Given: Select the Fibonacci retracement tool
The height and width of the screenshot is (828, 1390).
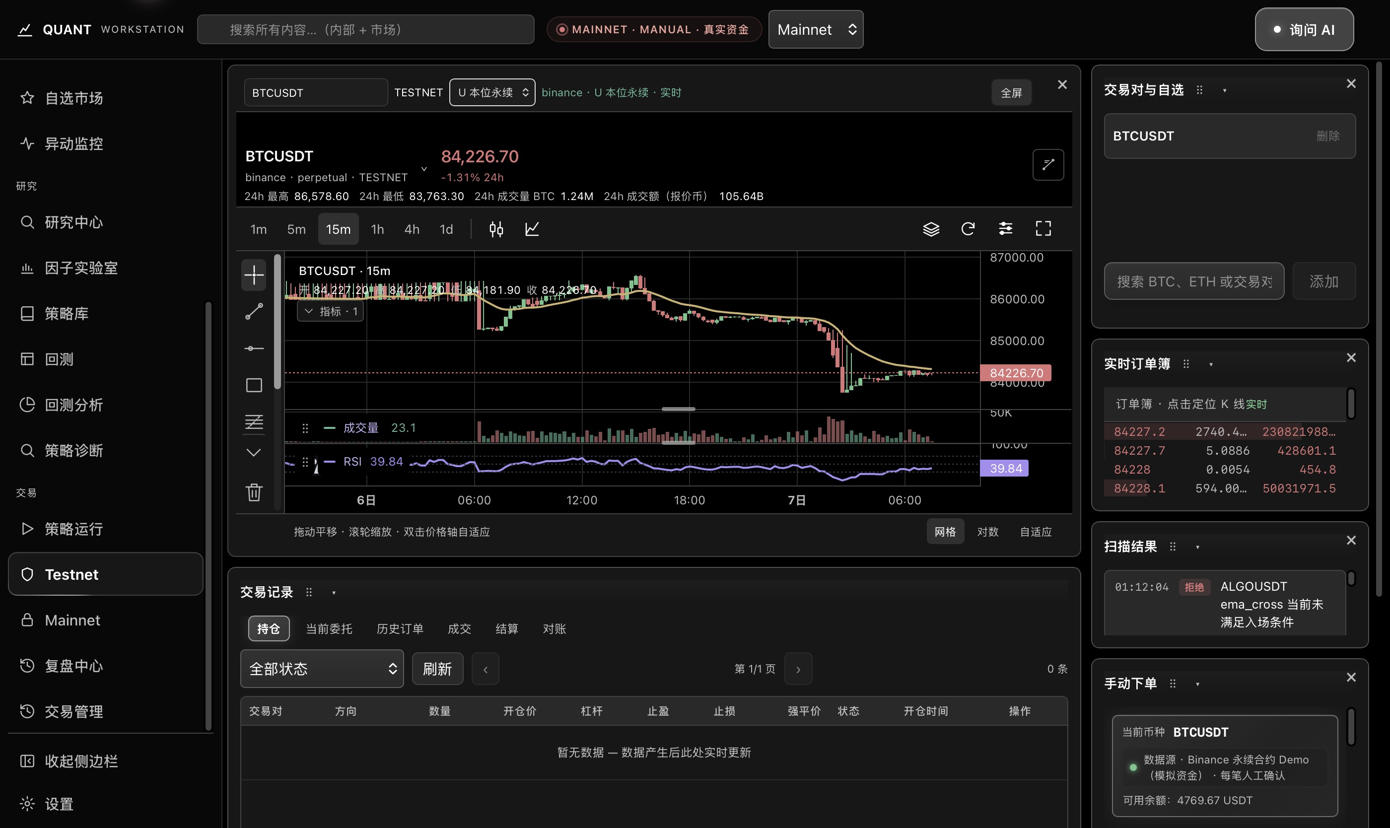Looking at the screenshot, I should coord(254,422).
